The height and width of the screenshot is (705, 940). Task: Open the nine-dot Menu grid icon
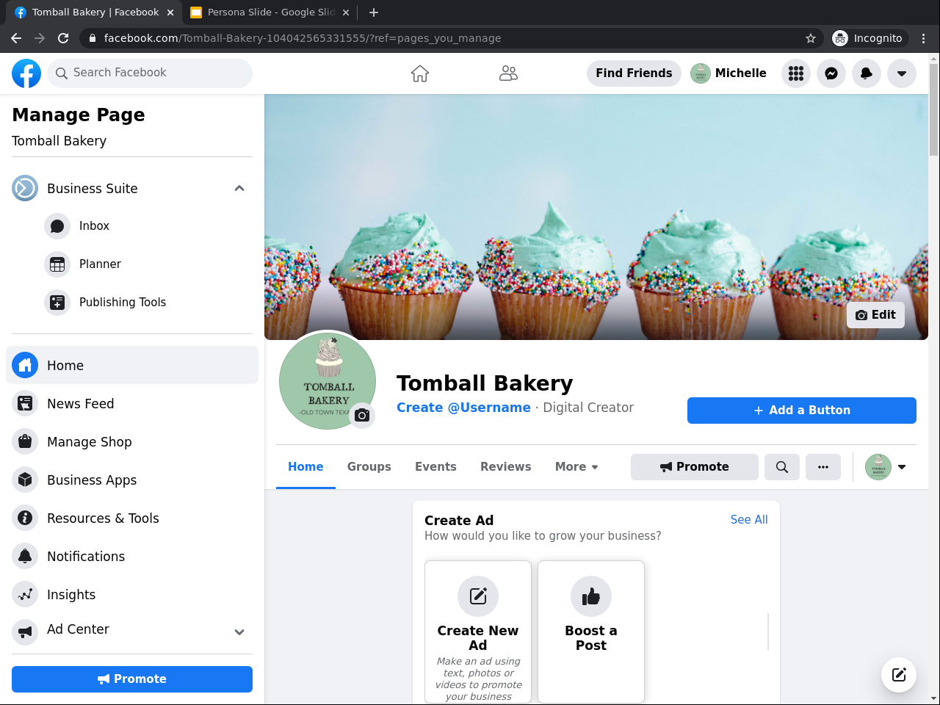(x=796, y=73)
